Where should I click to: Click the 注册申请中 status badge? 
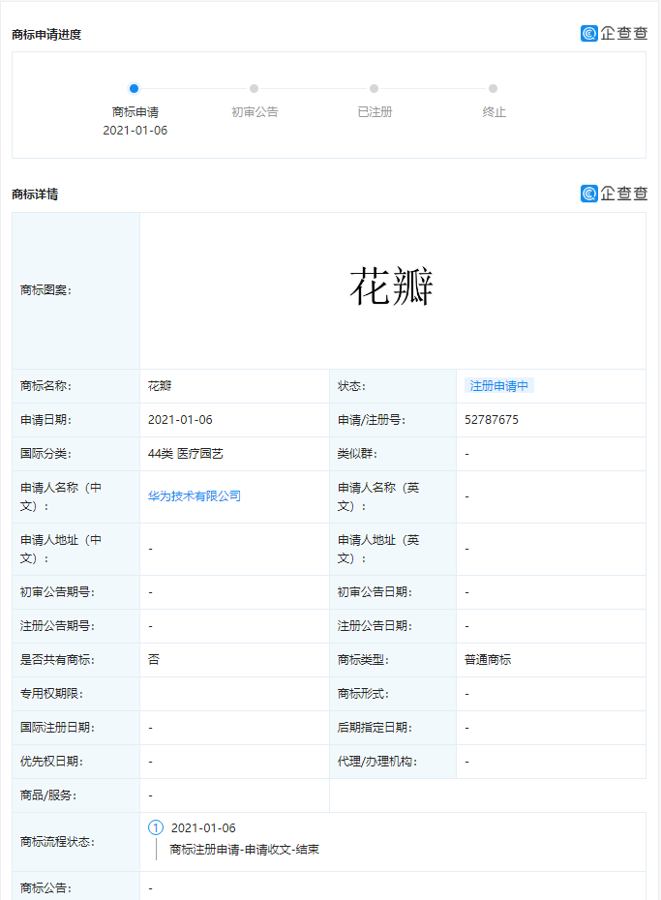(499, 385)
